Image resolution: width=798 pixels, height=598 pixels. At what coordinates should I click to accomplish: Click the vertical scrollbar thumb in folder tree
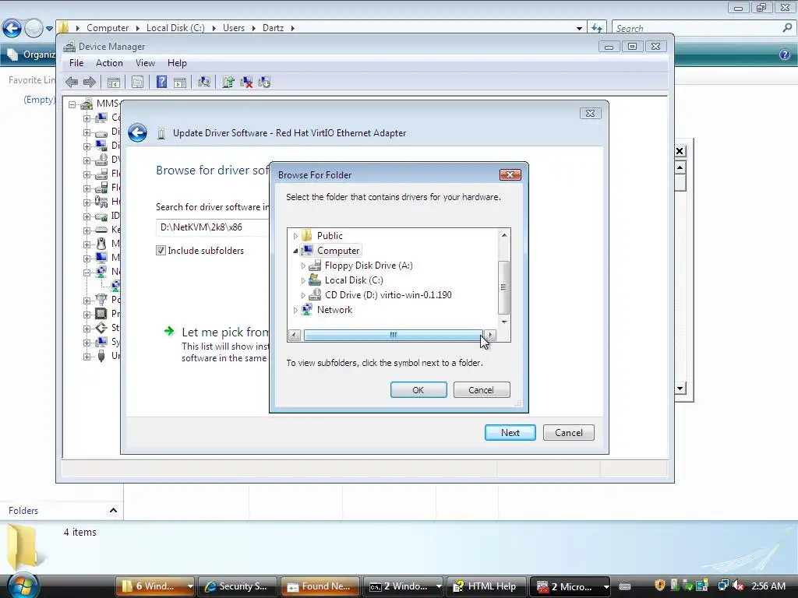(x=504, y=288)
